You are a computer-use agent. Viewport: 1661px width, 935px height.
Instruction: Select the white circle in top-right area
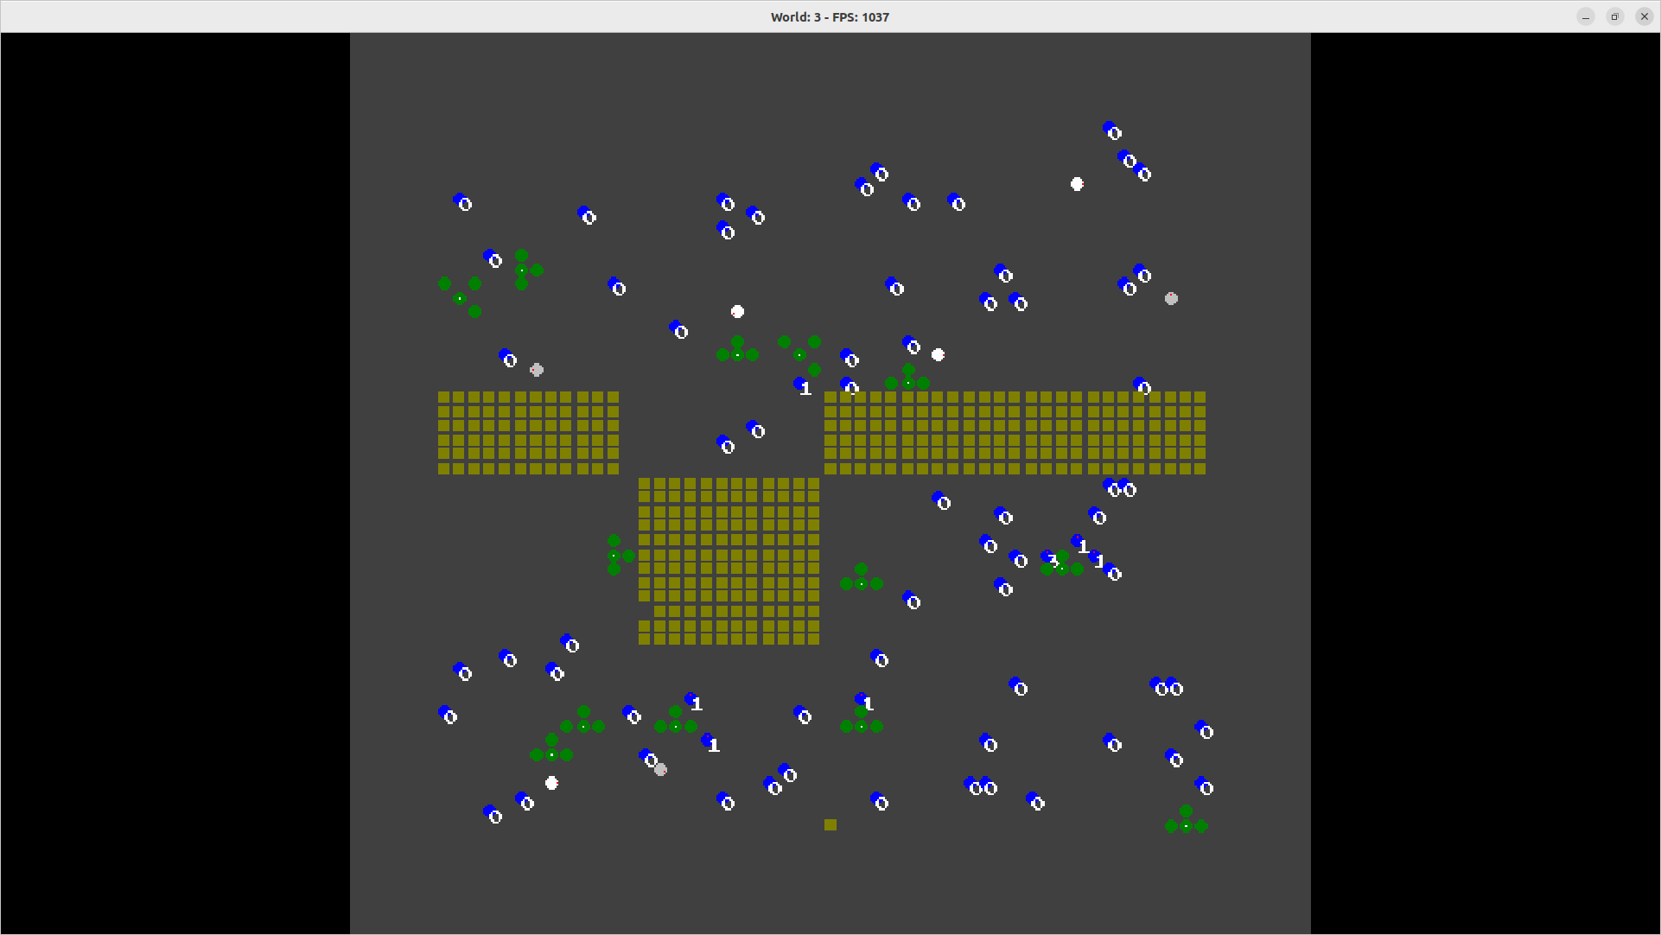tap(1077, 184)
